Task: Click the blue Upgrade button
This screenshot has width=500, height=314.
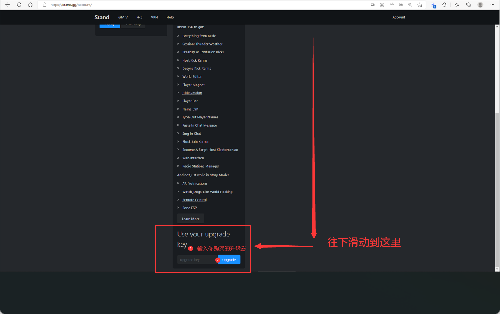Action: [x=229, y=260]
